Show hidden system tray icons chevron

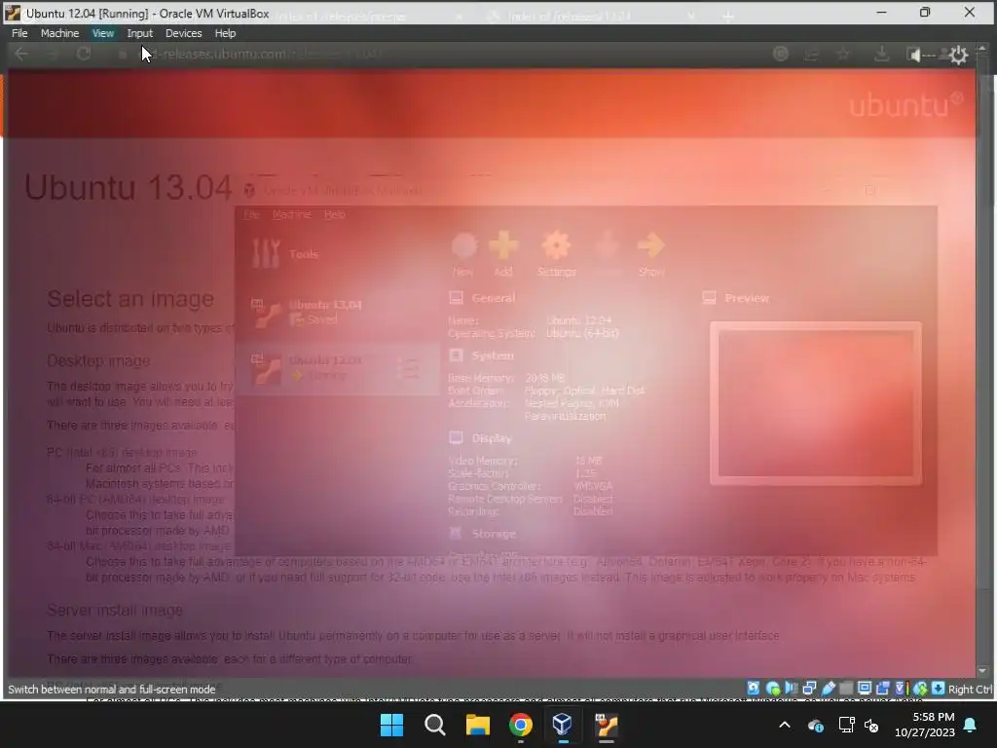(x=785, y=725)
